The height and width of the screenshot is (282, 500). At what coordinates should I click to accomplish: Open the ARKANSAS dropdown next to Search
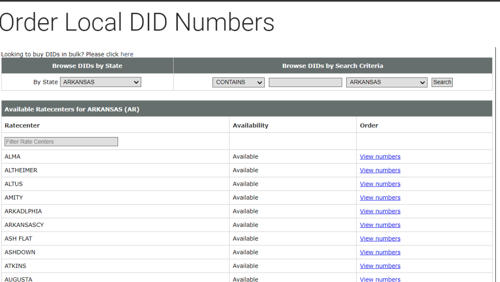tap(386, 82)
